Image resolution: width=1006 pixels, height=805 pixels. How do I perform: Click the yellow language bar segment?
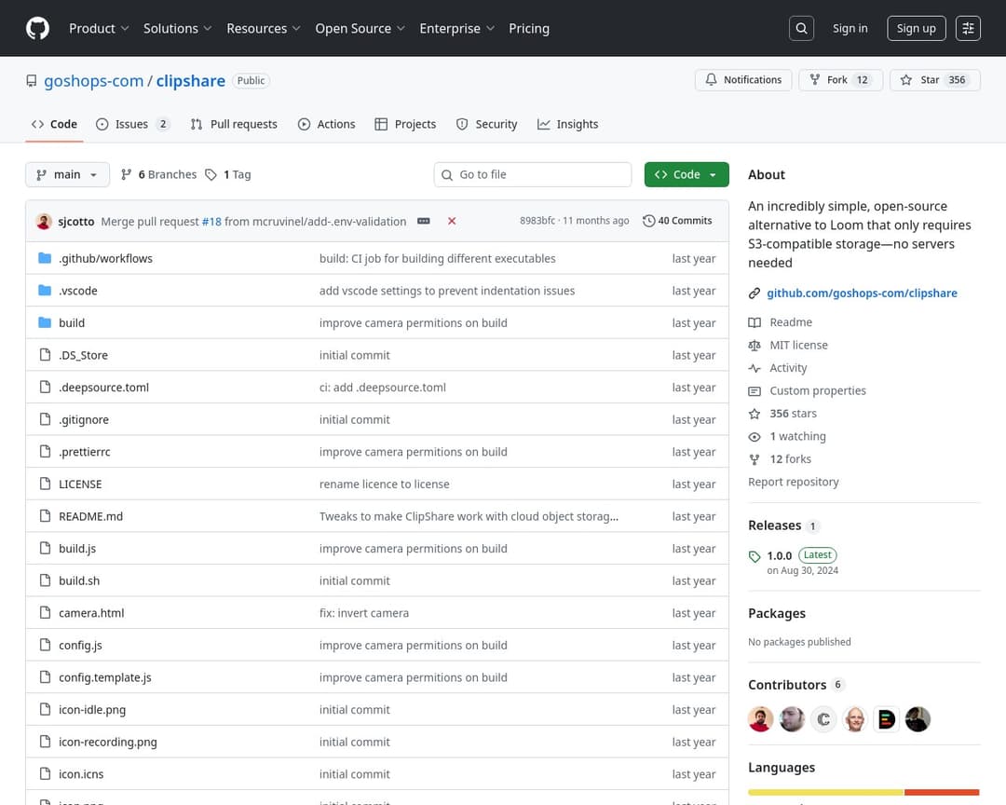point(825,792)
